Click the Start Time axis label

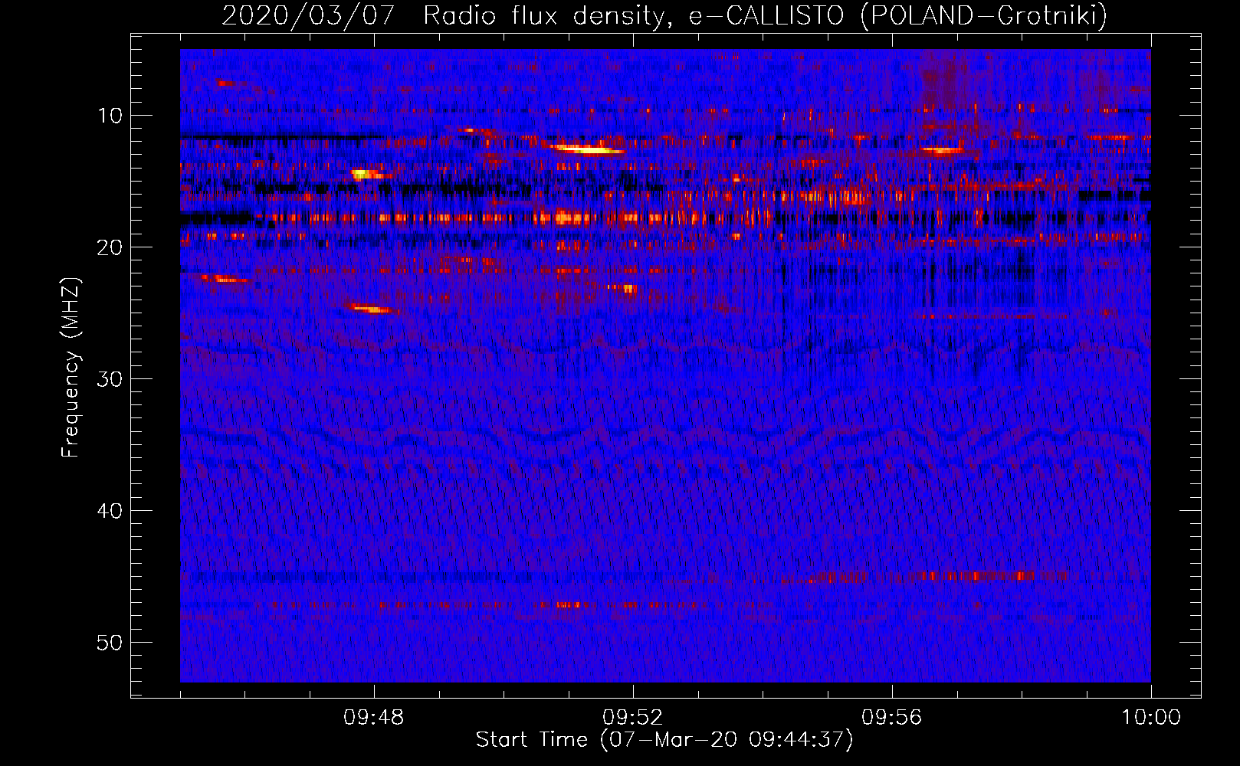tap(664, 740)
